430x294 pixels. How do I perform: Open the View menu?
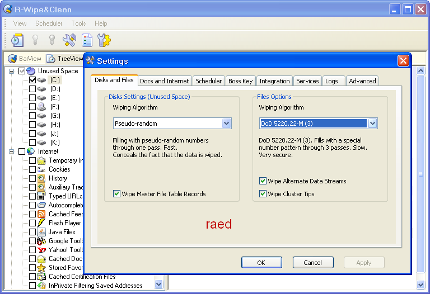tap(20, 23)
